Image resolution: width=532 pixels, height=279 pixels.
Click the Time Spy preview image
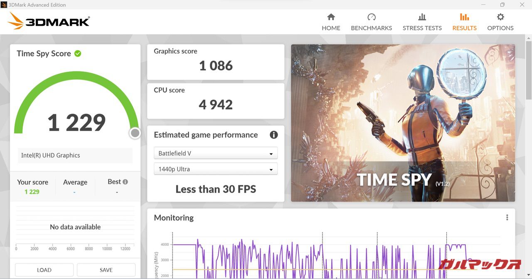point(403,123)
